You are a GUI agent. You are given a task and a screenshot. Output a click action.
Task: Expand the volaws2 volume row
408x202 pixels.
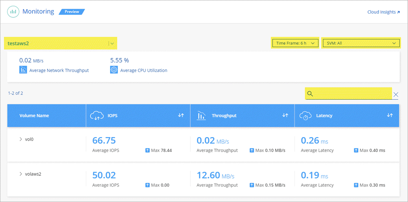click(21, 174)
